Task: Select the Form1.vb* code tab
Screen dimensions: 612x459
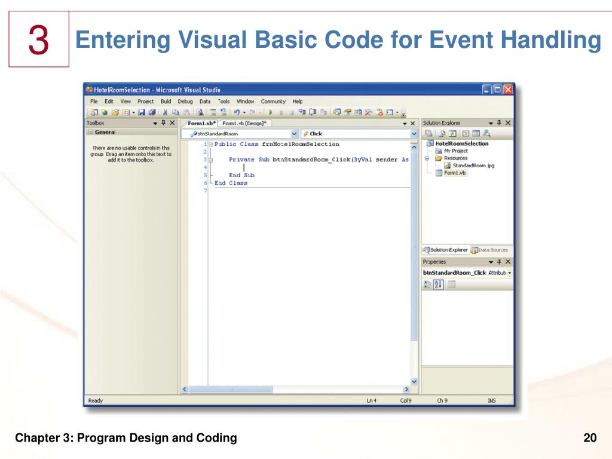Action: 201,123
